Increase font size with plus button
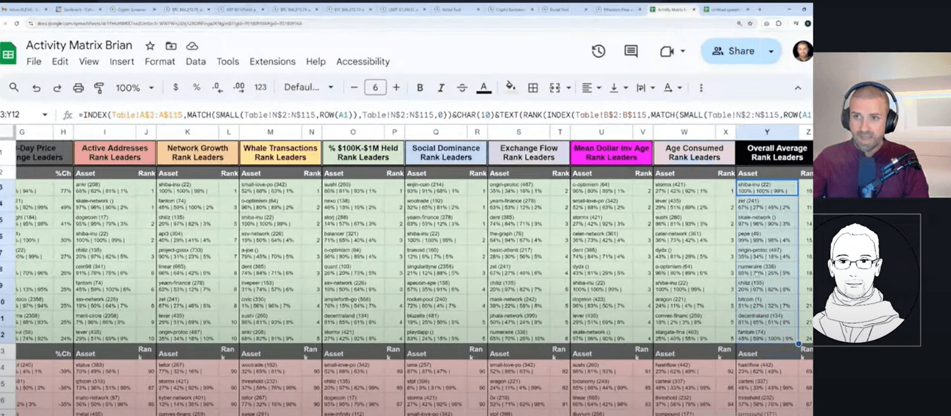 pos(396,88)
